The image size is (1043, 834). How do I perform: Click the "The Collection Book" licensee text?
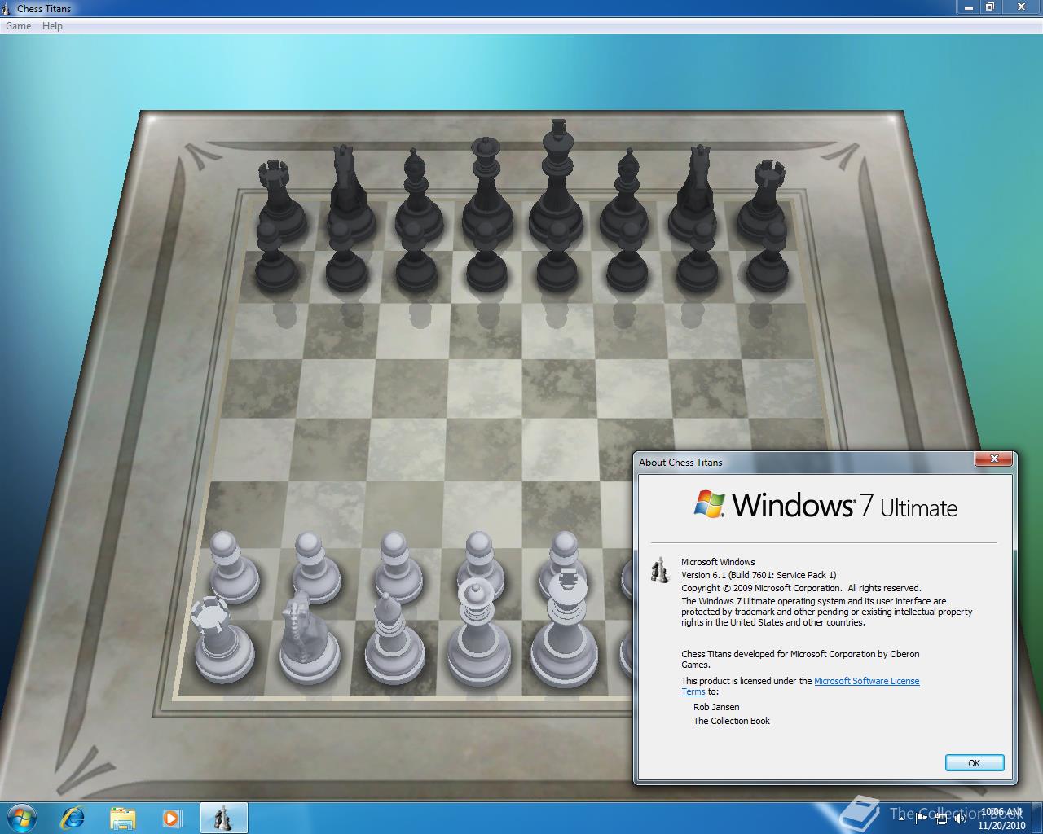732,721
